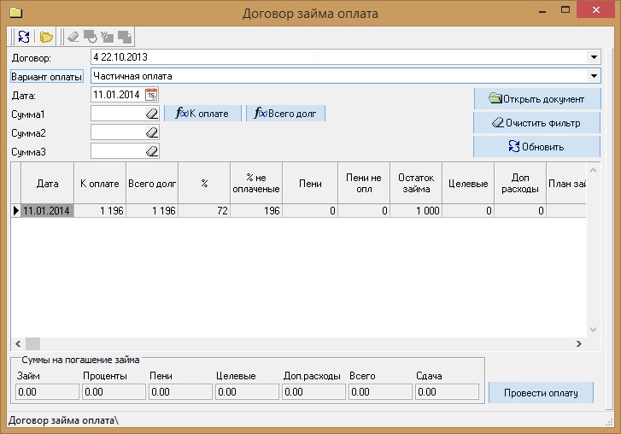Click the 'Пени не опл' column header
Viewport: 621px width, 434px height.
click(x=364, y=184)
